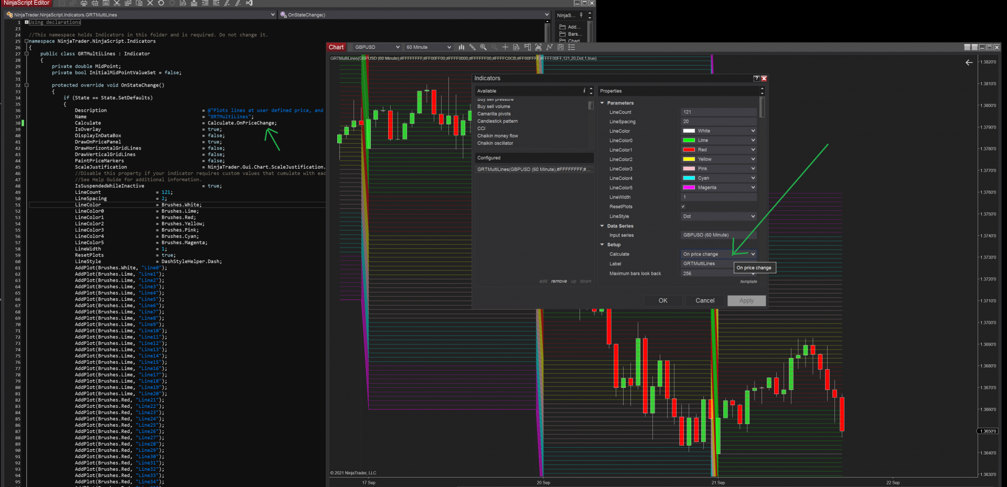Open the LineColor1 Red dropdown
Image resolution: width=1007 pixels, height=487 pixels.
point(719,150)
